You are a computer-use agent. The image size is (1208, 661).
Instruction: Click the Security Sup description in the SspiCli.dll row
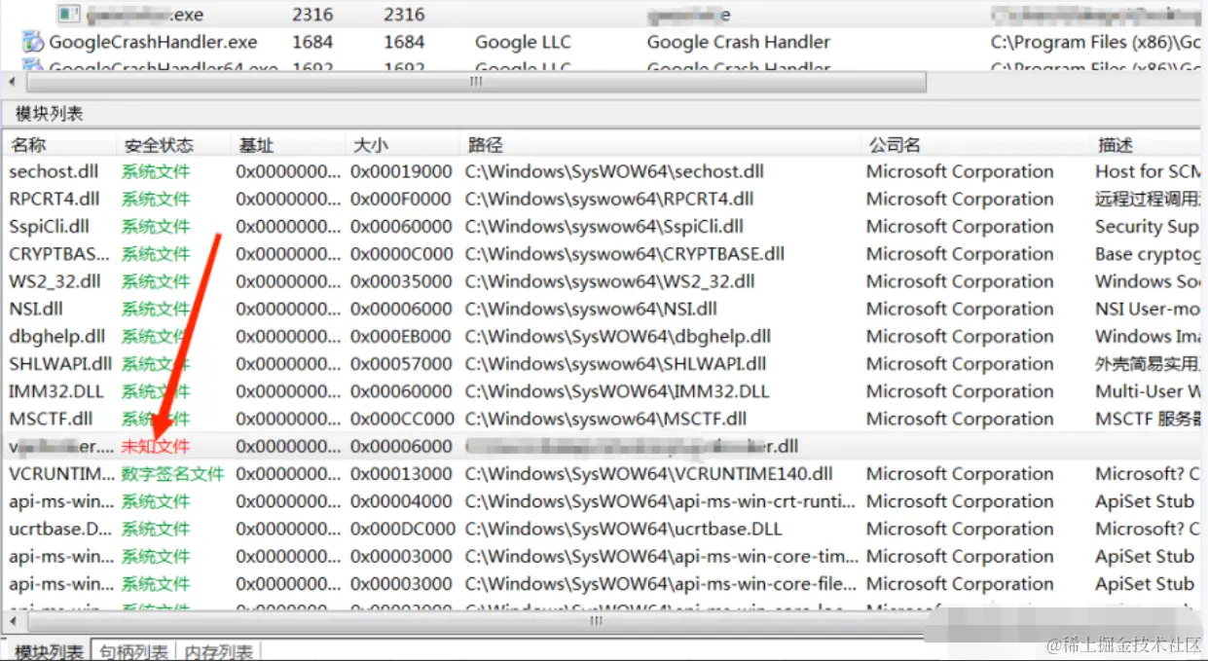point(1148,227)
